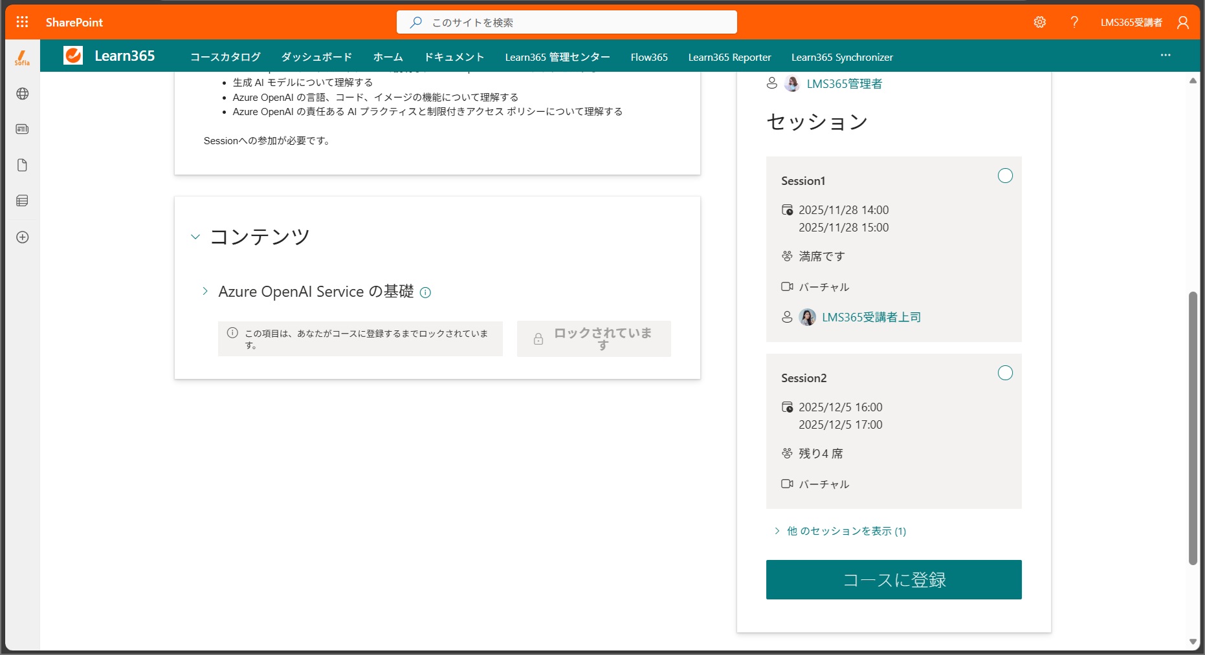Image resolution: width=1205 pixels, height=655 pixels.
Task: Open Learn365 Reporter menu item
Action: coord(729,57)
